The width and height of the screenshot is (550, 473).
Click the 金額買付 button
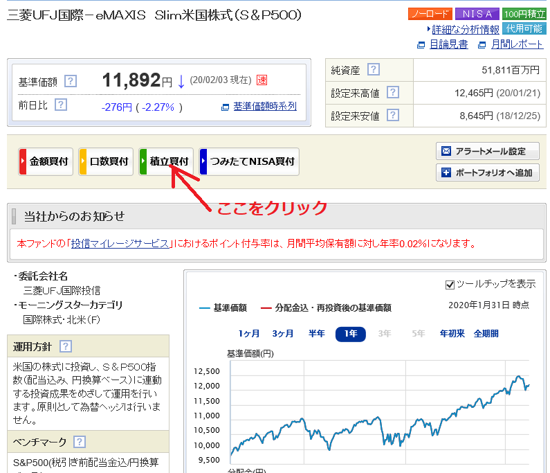[x=46, y=161]
